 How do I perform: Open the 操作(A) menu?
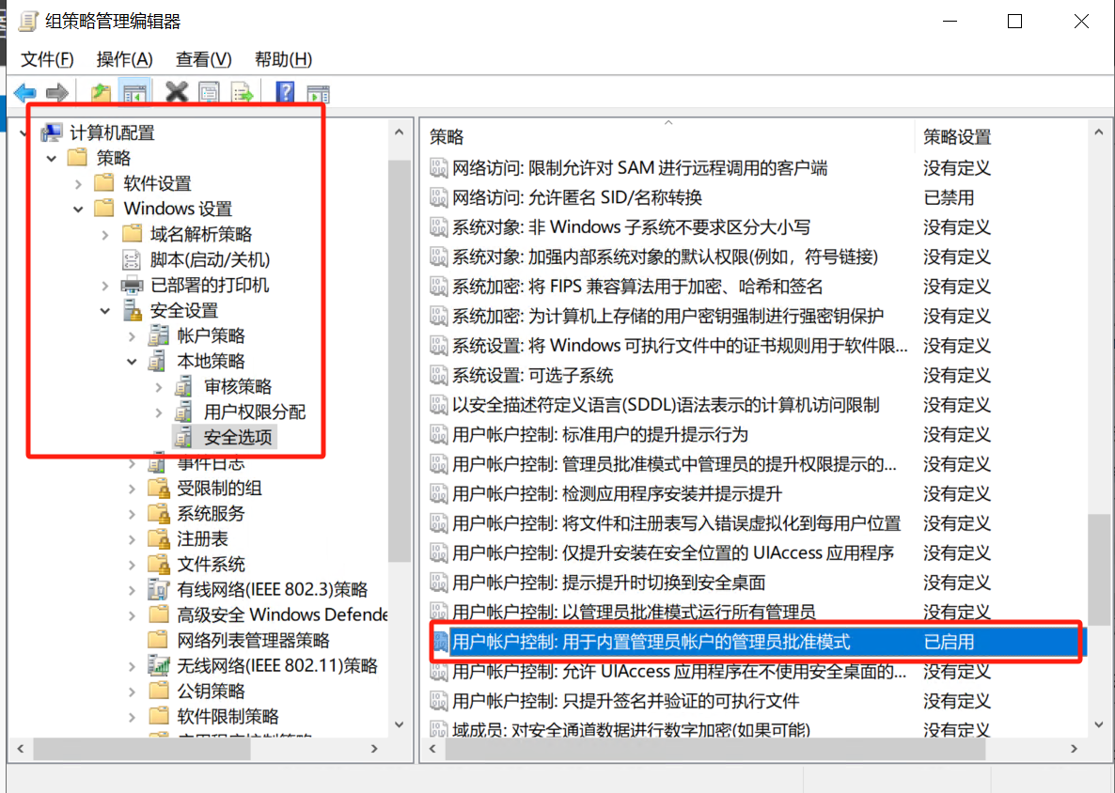click(124, 59)
